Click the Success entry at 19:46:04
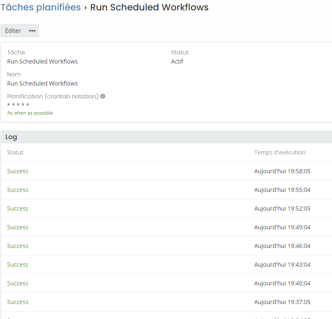The image size is (332, 319). 18,246
